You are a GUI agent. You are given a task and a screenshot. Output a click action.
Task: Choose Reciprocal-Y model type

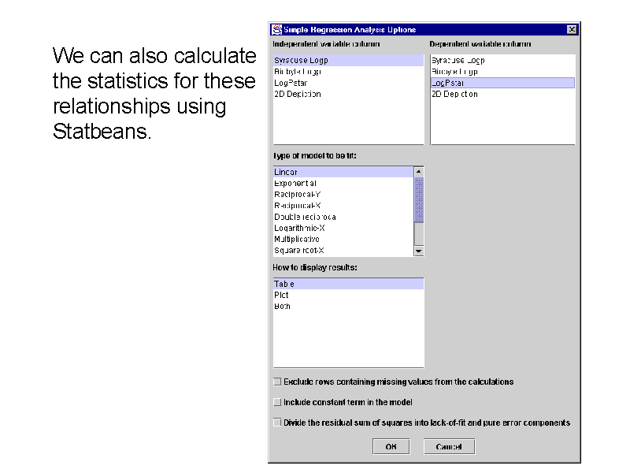tap(298, 194)
